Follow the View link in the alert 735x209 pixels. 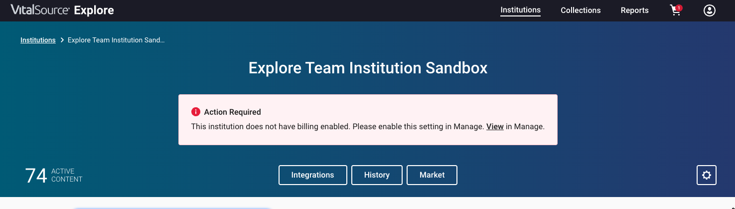(x=495, y=127)
